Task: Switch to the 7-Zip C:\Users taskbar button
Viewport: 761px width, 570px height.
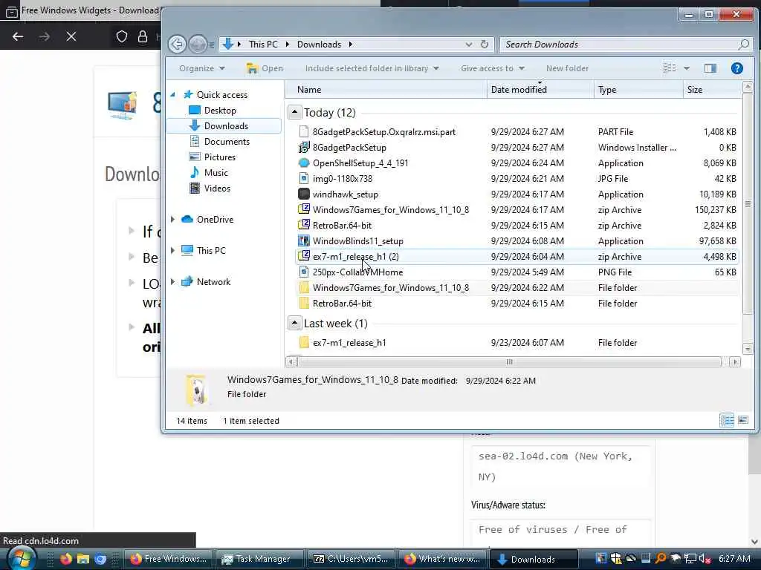Action: (x=352, y=559)
